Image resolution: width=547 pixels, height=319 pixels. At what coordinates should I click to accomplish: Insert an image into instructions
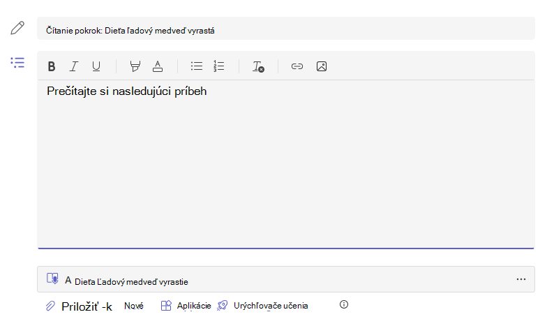click(x=322, y=66)
